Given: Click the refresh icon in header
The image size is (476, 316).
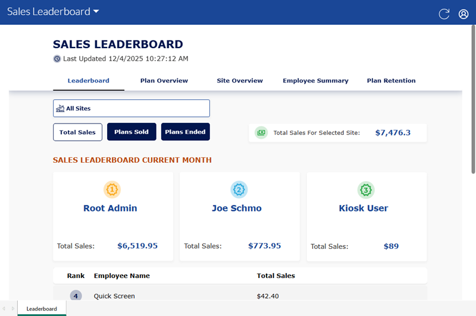Looking at the screenshot, I should point(444,14).
